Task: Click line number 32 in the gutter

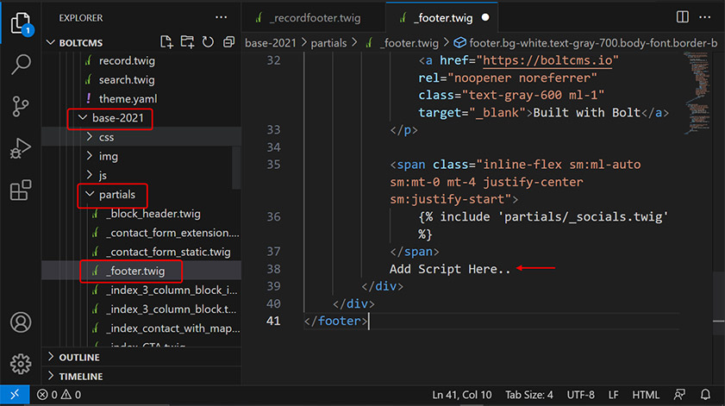Action: coord(273,60)
